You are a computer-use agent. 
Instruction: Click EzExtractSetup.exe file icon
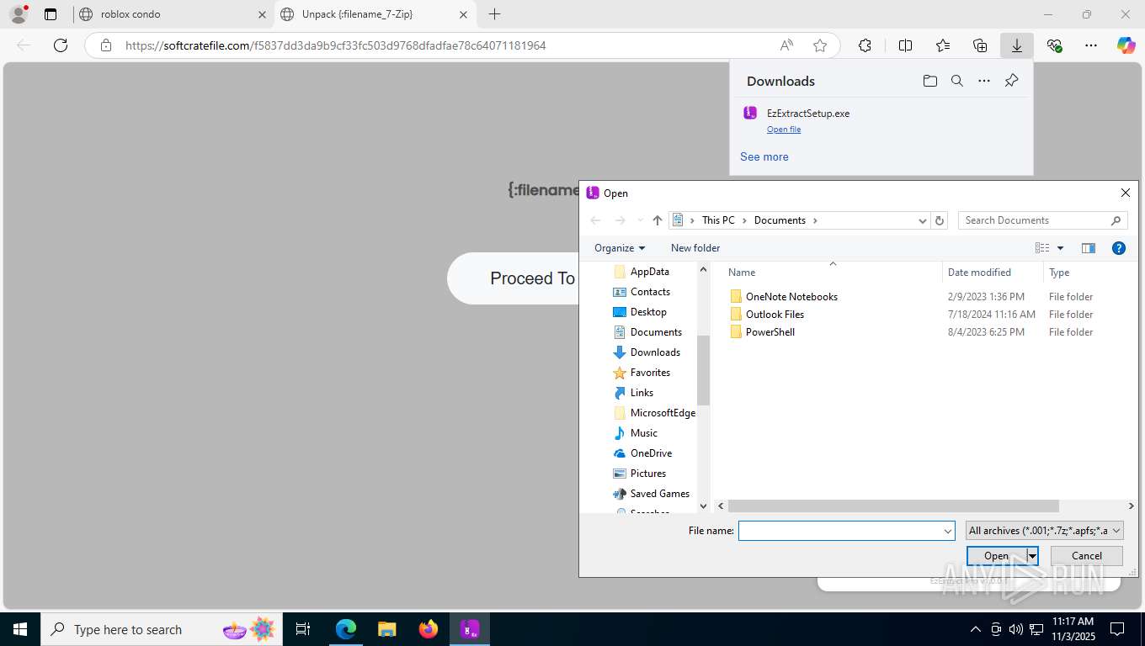(750, 113)
